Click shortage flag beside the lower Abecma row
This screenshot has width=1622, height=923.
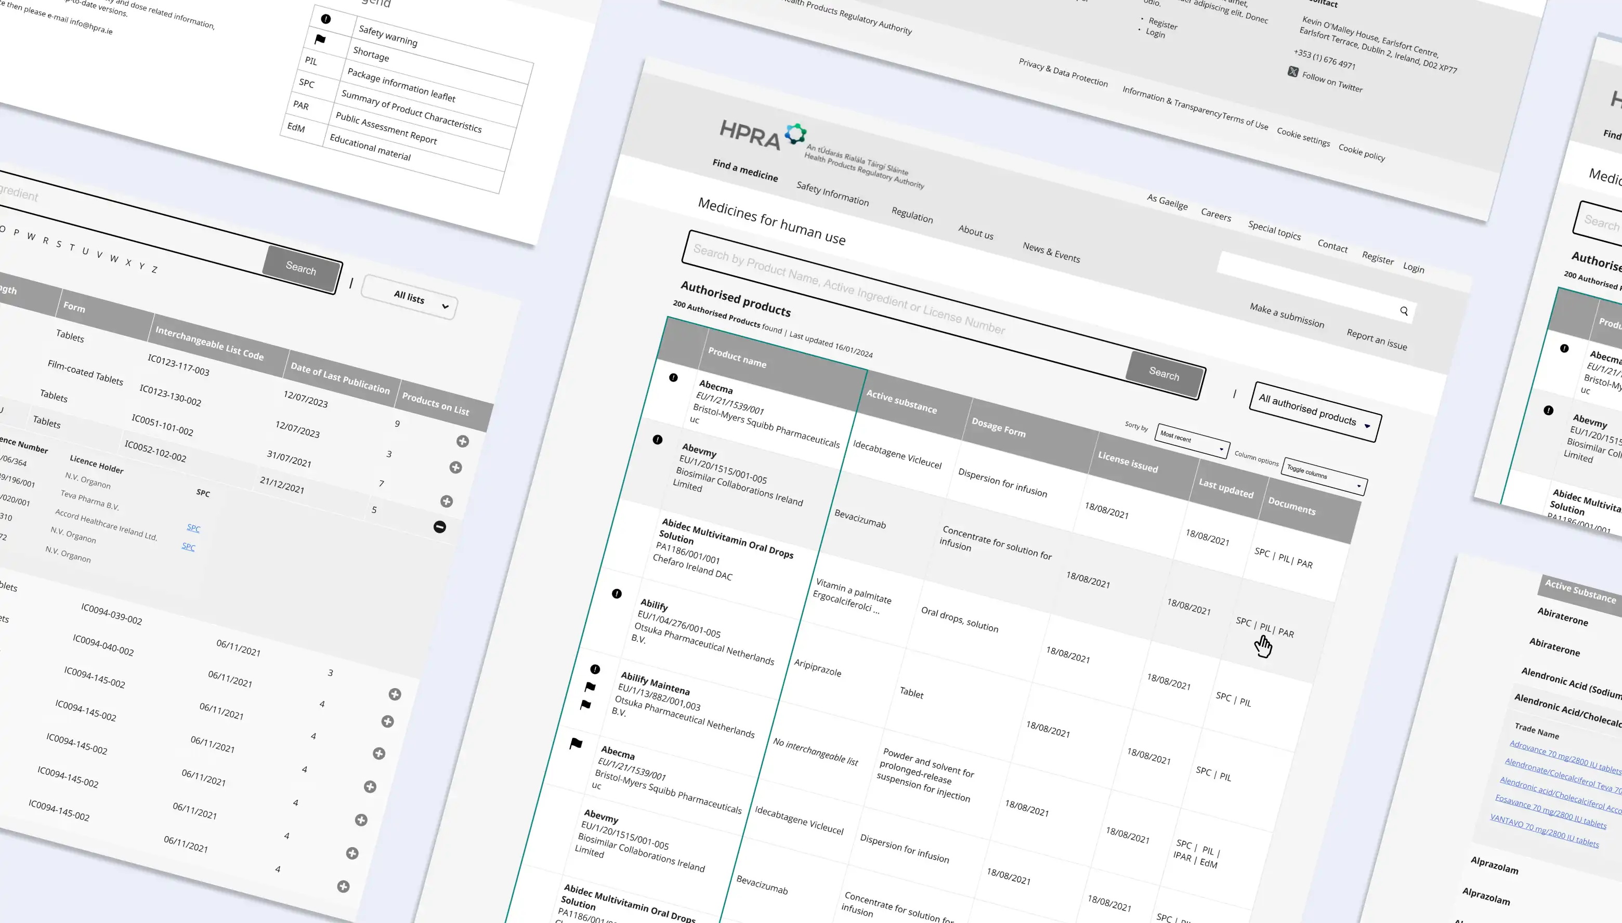[575, 744]
